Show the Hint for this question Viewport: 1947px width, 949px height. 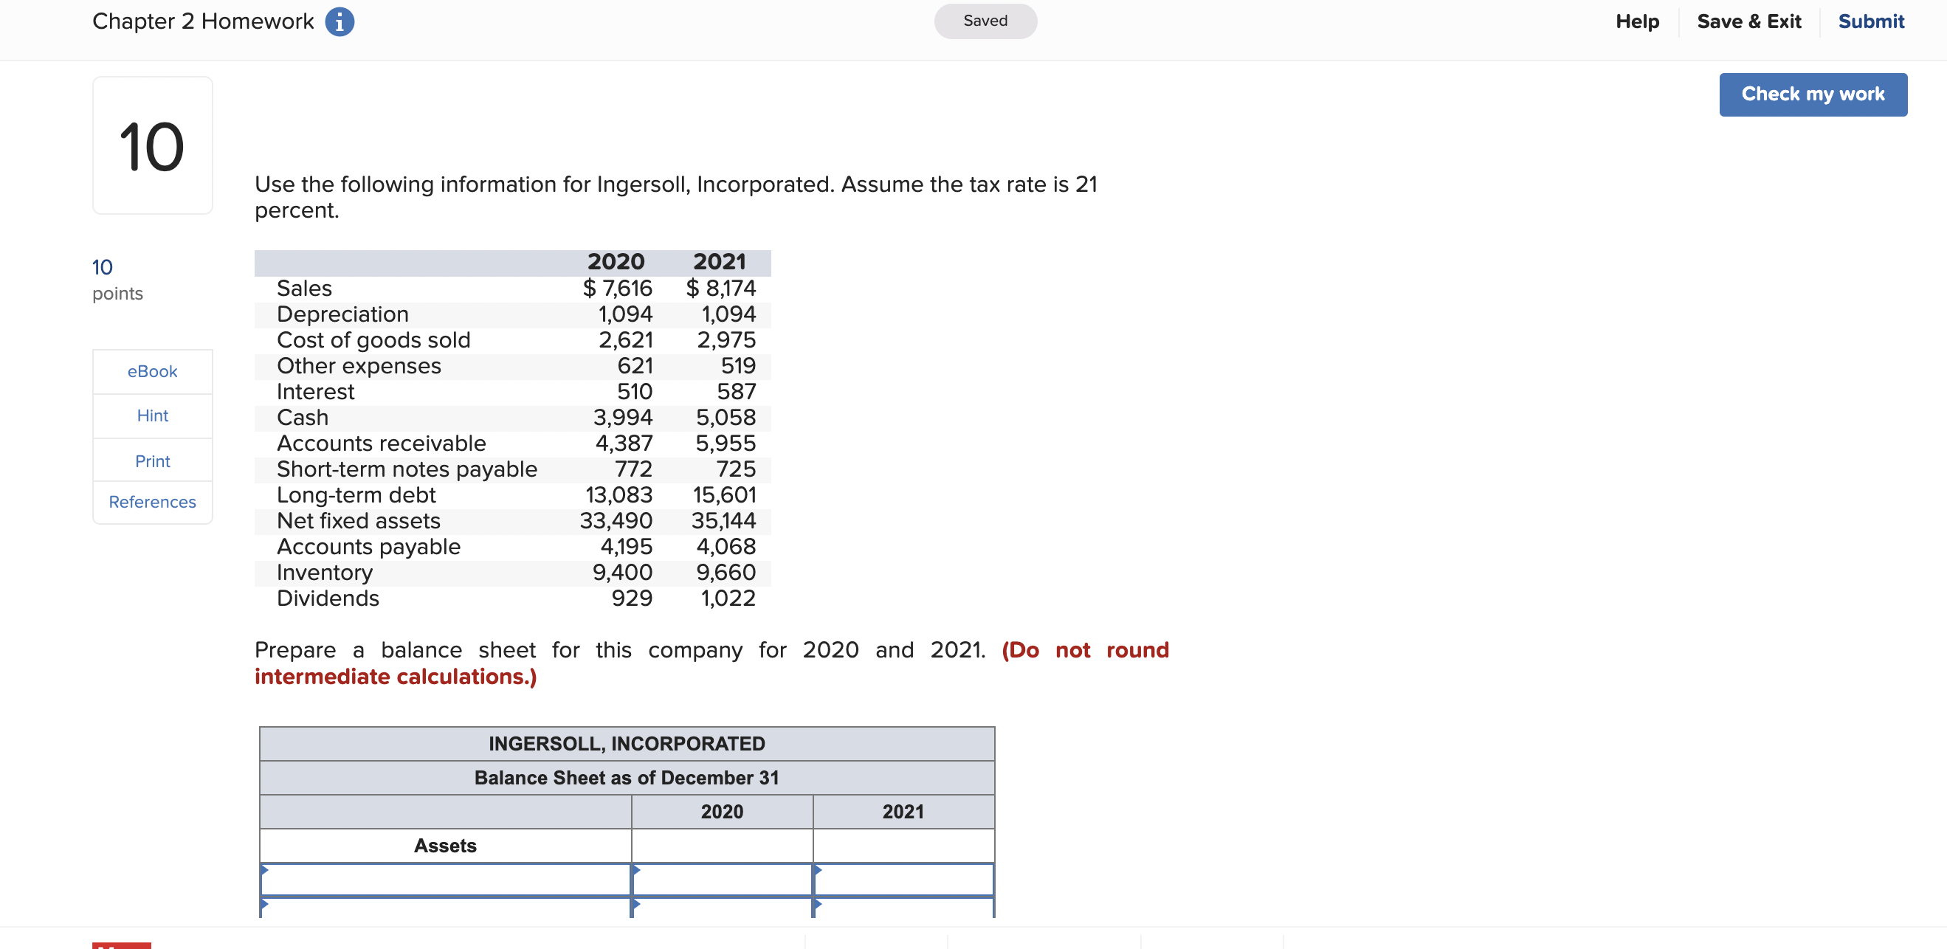(x=152, y=415)
